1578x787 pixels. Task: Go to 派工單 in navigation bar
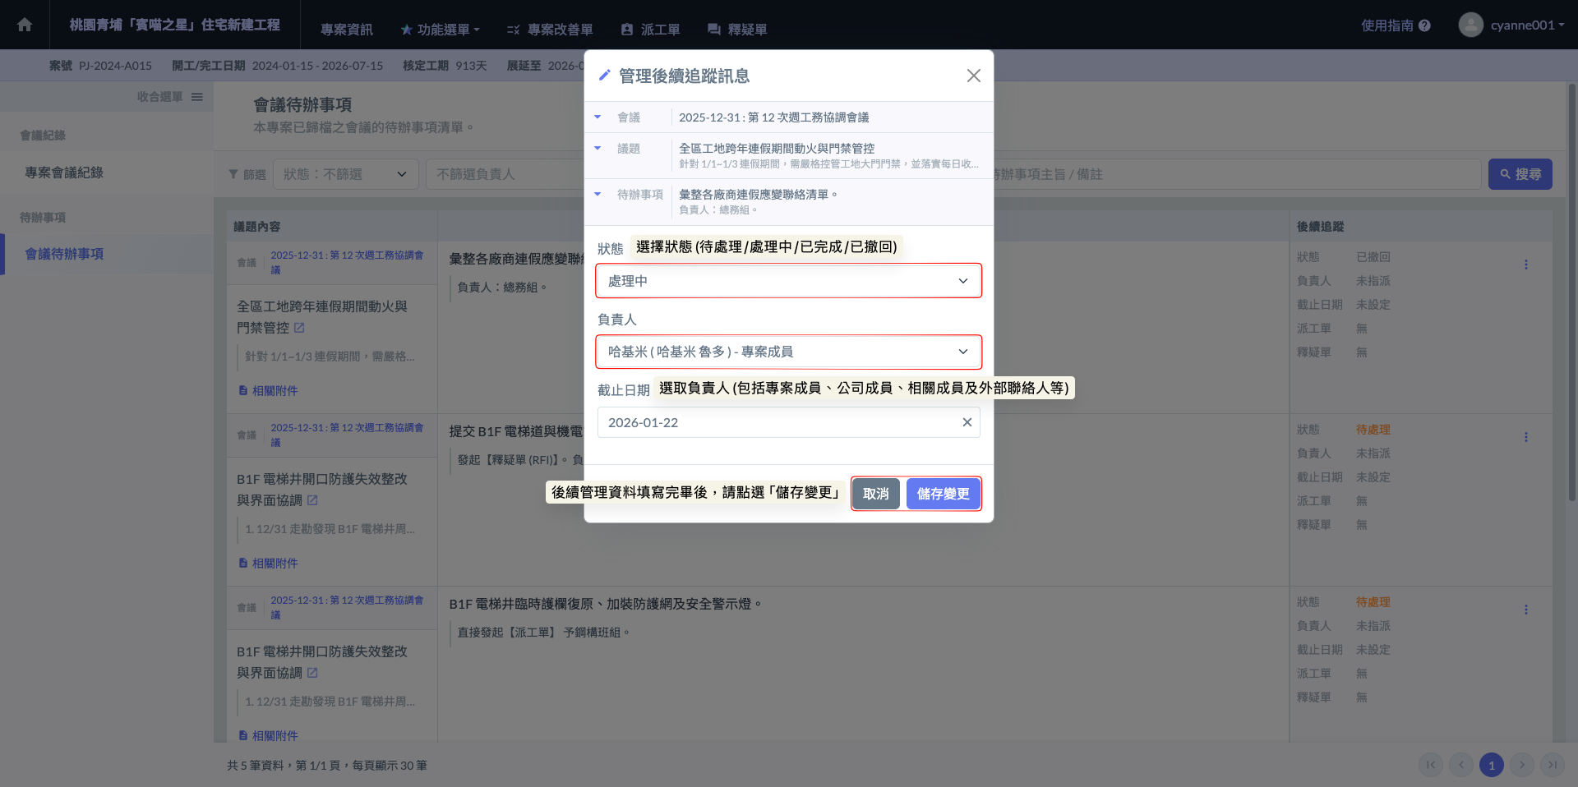(x=650, y=30)
